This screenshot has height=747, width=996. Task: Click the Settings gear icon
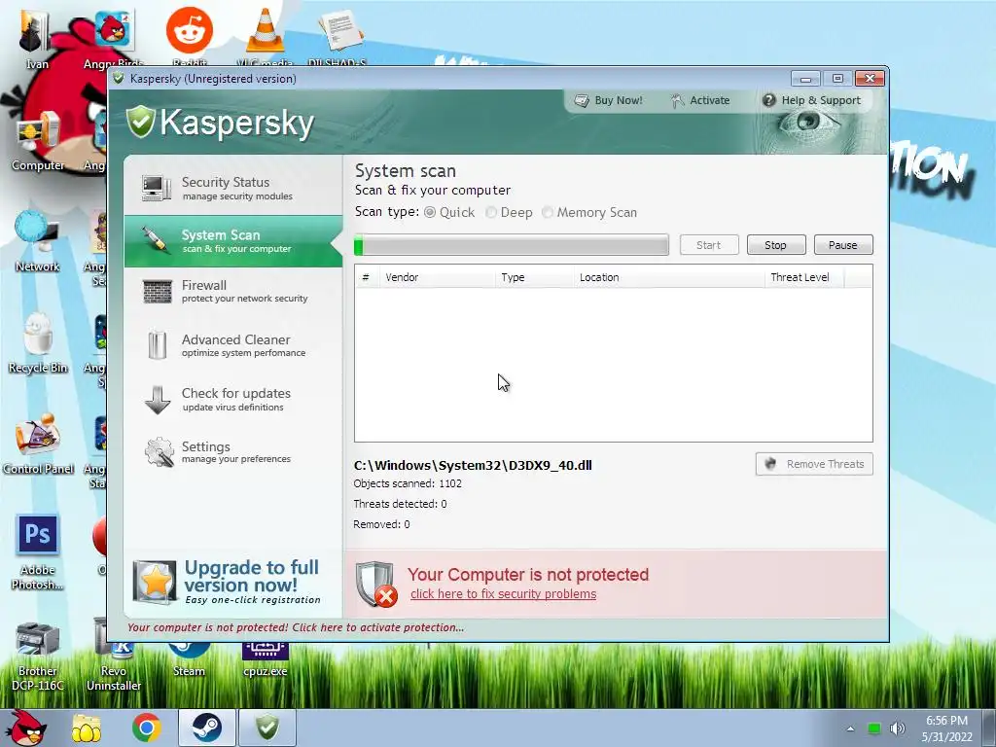pos(159,452)
